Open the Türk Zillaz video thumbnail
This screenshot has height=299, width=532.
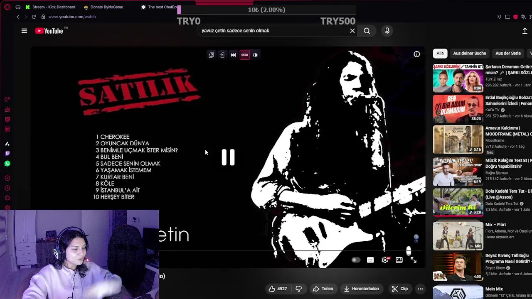(458, 78)
